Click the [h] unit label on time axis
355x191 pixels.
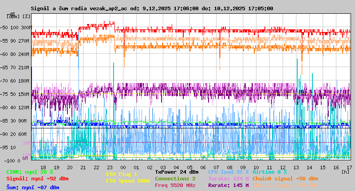(345, 171)
